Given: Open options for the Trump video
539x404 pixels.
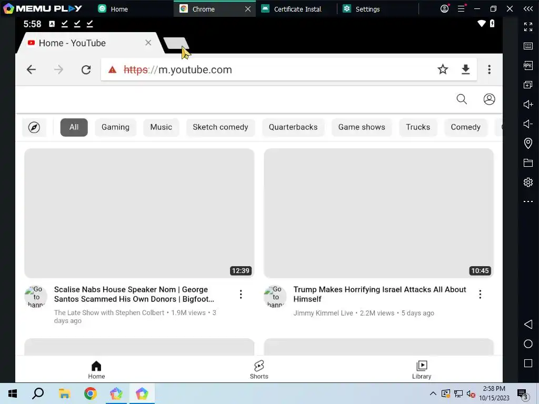Looking at the screenshot, I should point(480,294).
